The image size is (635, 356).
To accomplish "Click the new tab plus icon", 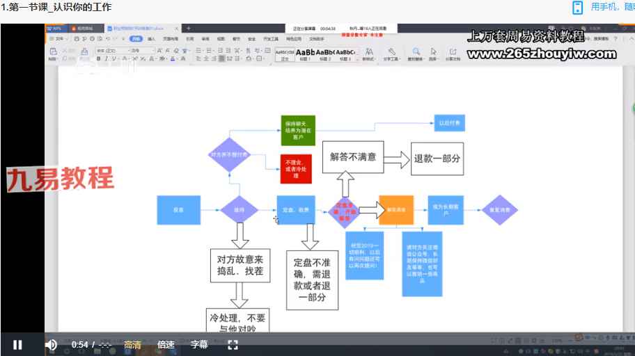I will (188, 29).
